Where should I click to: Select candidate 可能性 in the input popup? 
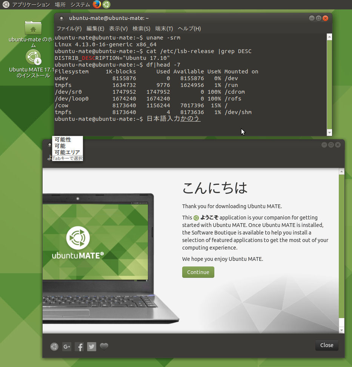[x=63, y=140]
